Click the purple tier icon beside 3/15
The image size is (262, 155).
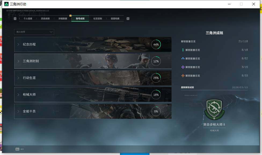tap(183, 67)
